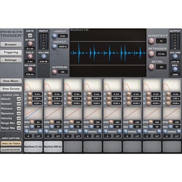Click the input Volume value 0.00 dB
Screen dimensions: 182x182
[x=44, y=62]
